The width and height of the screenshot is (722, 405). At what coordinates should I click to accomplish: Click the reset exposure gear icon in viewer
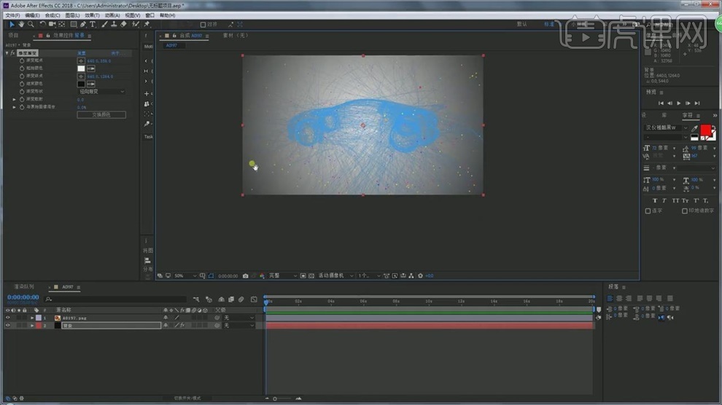pos(420,276)
